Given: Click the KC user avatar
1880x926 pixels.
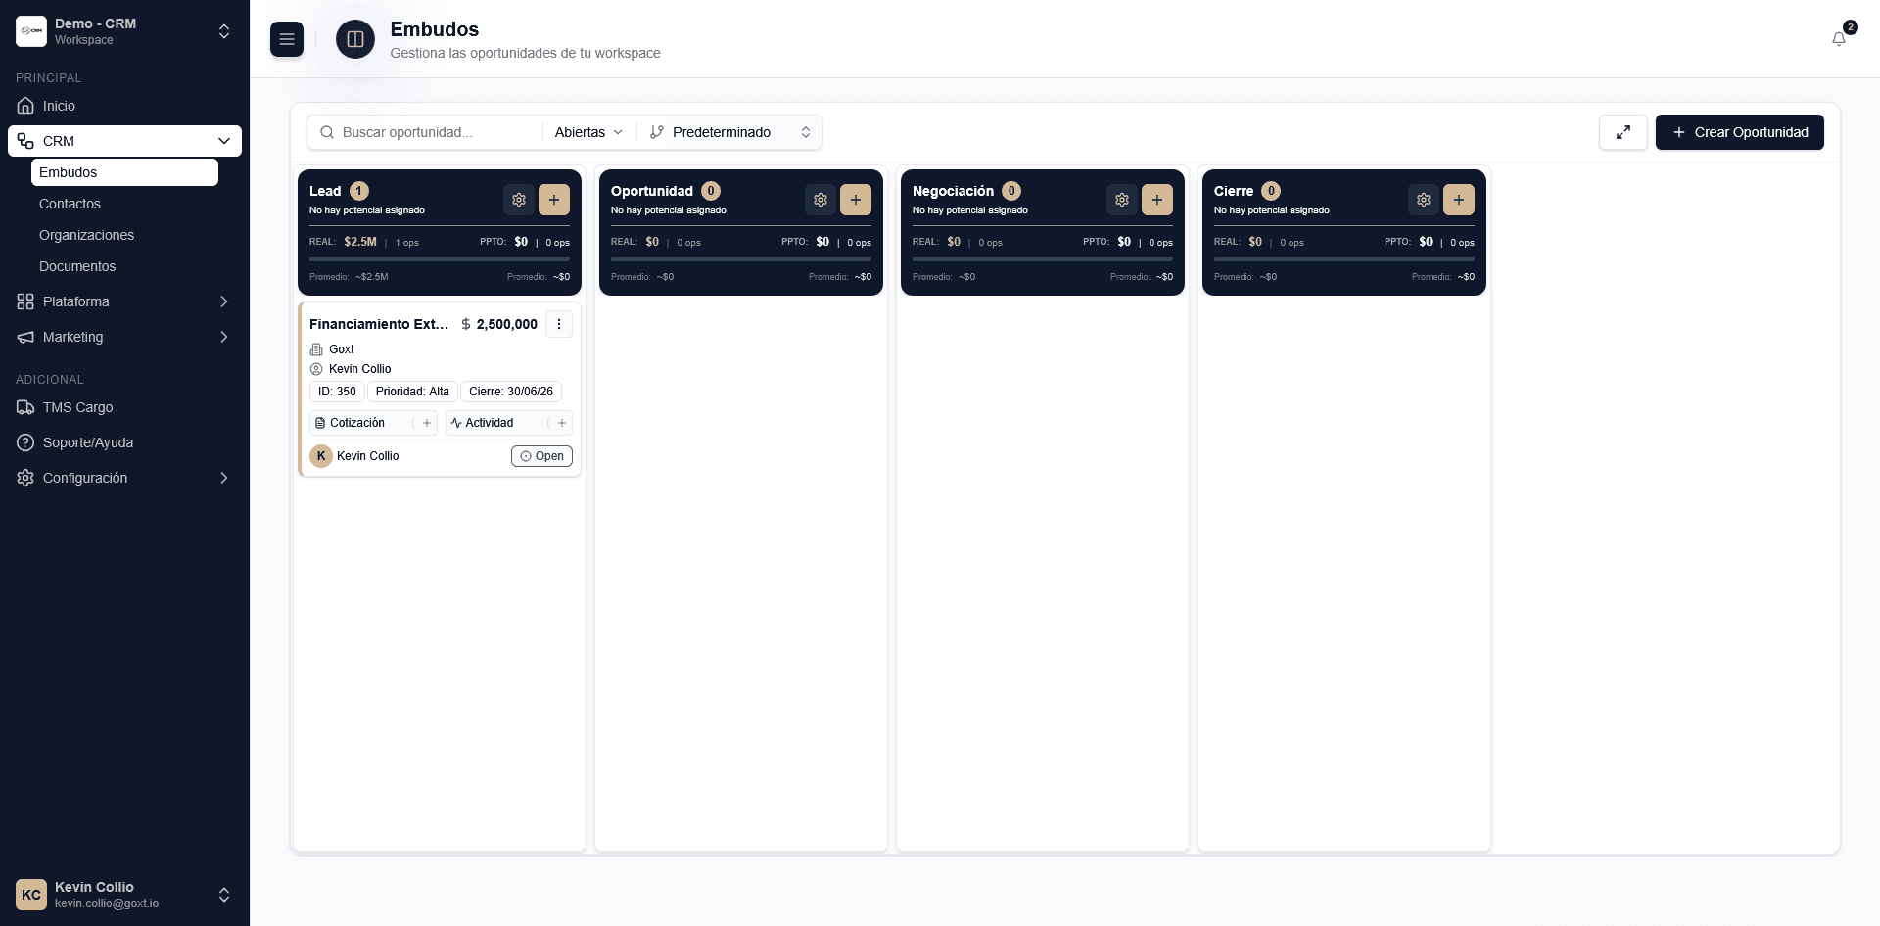Looking at the screenshot, I should point(31,895).
